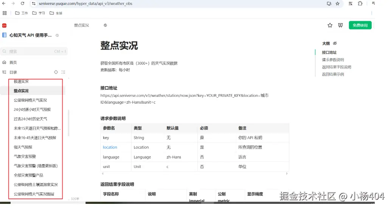
Task: Open the 工作 bookmark folder
Action: [x=22, y=13]
